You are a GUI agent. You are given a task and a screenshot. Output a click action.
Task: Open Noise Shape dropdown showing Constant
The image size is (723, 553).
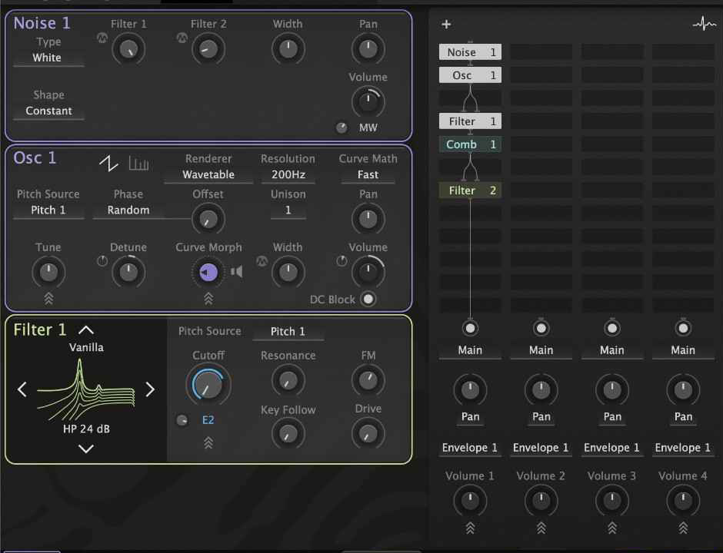48,111
